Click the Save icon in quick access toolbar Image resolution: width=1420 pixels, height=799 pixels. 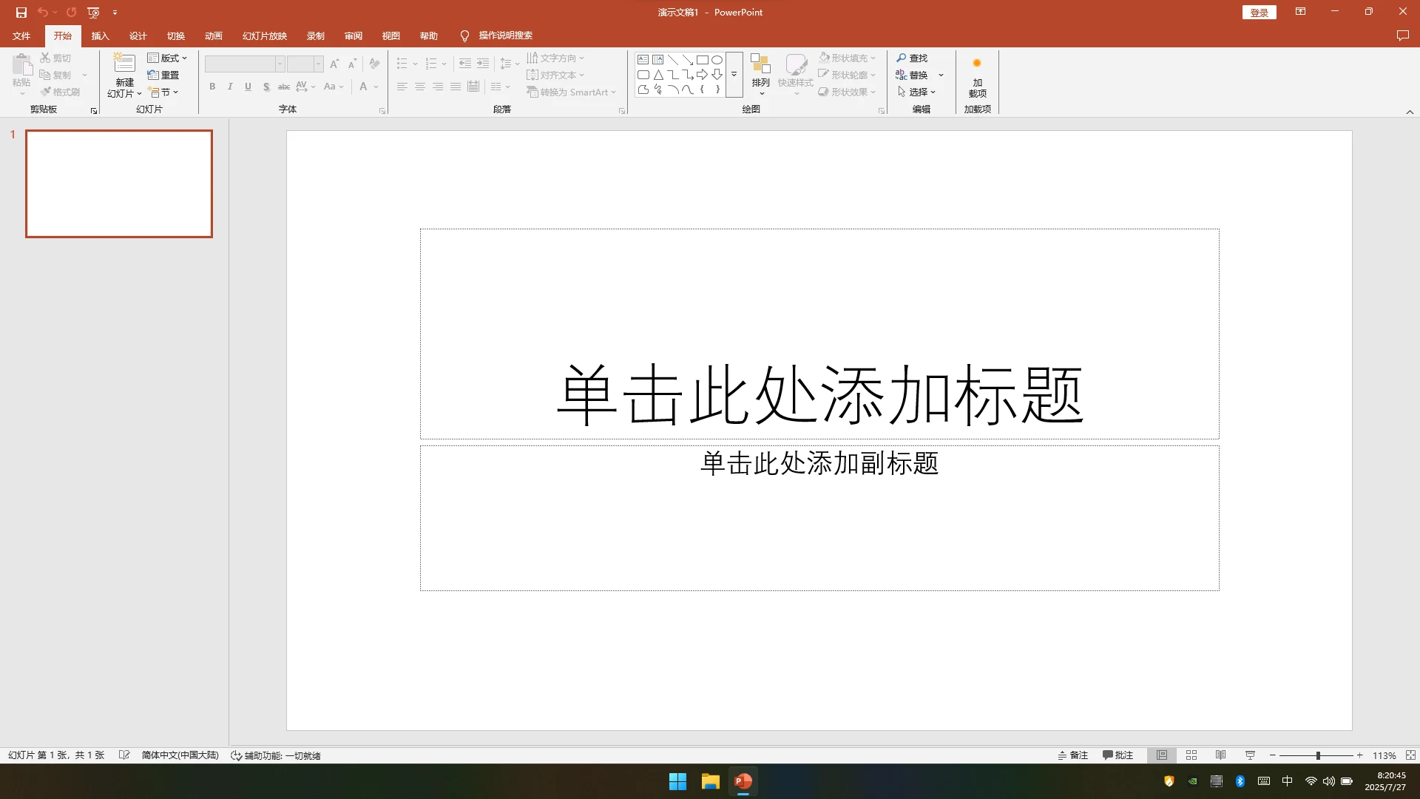pyautogui.click(x=21, y=13)
